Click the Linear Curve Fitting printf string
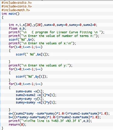Viewport: 113px width, 130px height. click(57, 32)
